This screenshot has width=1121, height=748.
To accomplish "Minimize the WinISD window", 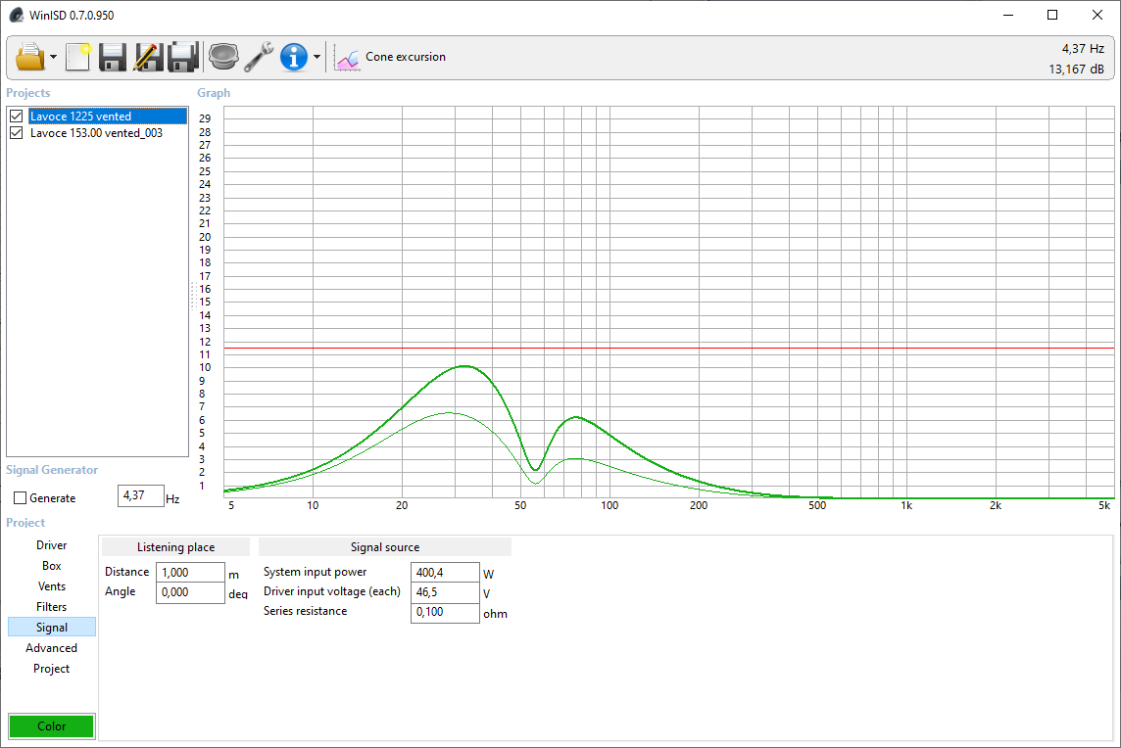I will (1008, 15).
